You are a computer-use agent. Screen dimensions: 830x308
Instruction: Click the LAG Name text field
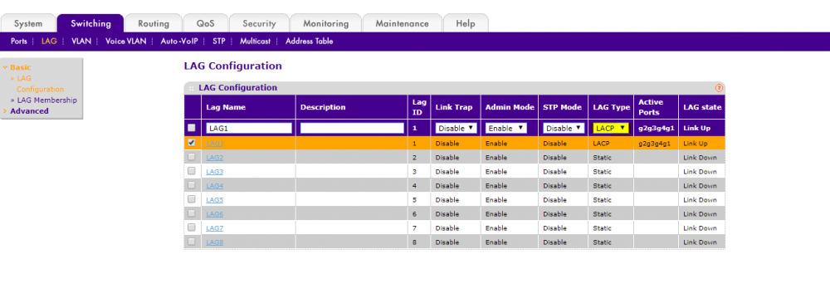click(x=249, y=128)
